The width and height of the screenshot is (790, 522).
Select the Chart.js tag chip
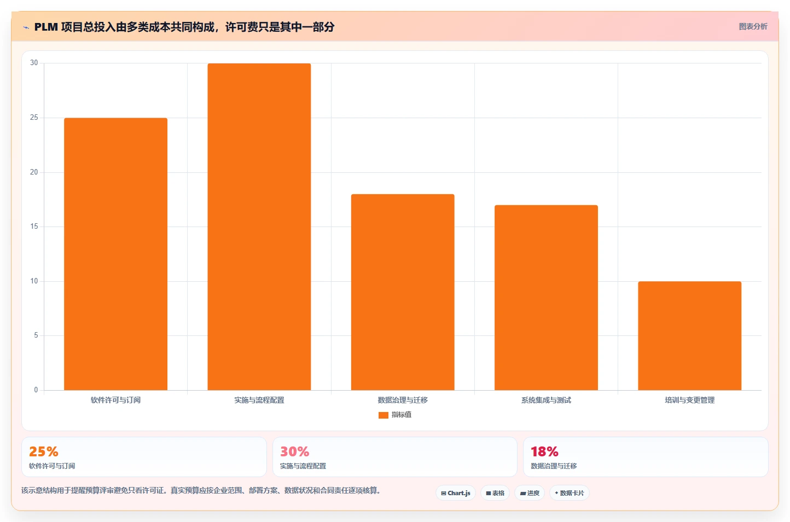pos(456,493)
